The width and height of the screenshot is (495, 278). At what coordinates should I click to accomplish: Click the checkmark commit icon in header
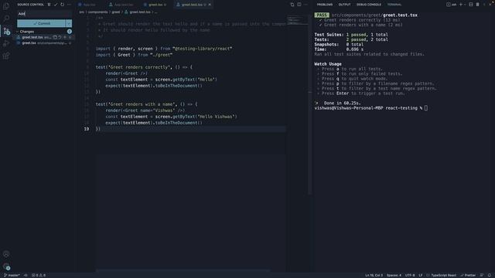click(56, 5)
